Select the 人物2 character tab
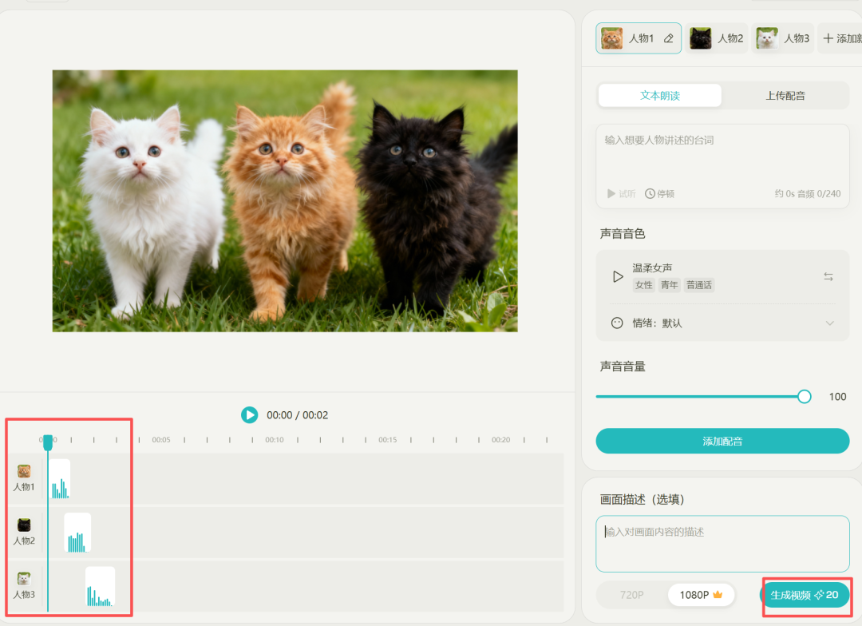862x626 pixels. [x=717, y=38]
